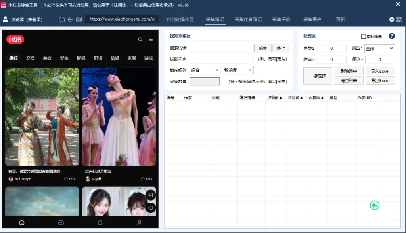Viewport: 406px width, 233px height.
Task: Sort by 收藏数 column header
Action: click(316, 98)
